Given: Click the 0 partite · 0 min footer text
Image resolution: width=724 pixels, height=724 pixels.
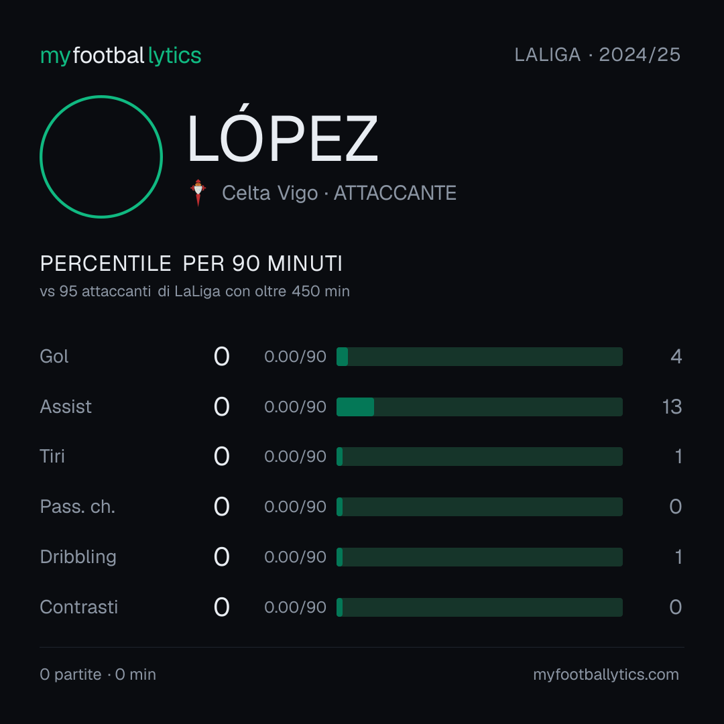Looking at the screenshot, I should [98, 674].
